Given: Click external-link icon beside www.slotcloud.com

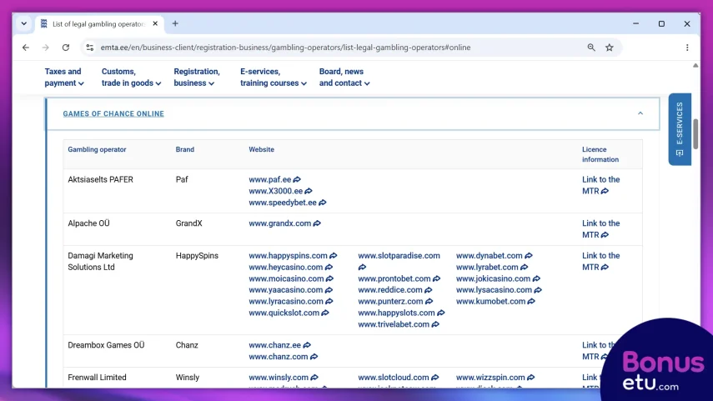Looking at the screenshot, I should (435, 378).
